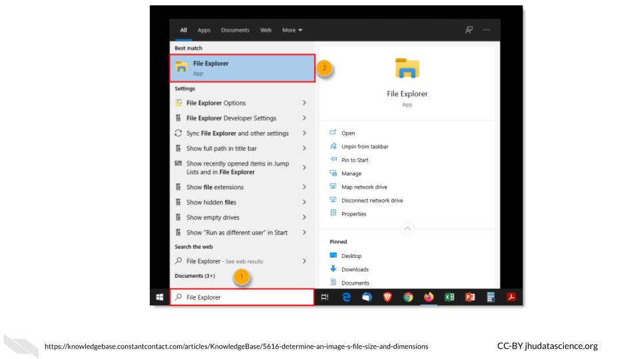
Task: Choose Open in the action list
Action: 348,133
